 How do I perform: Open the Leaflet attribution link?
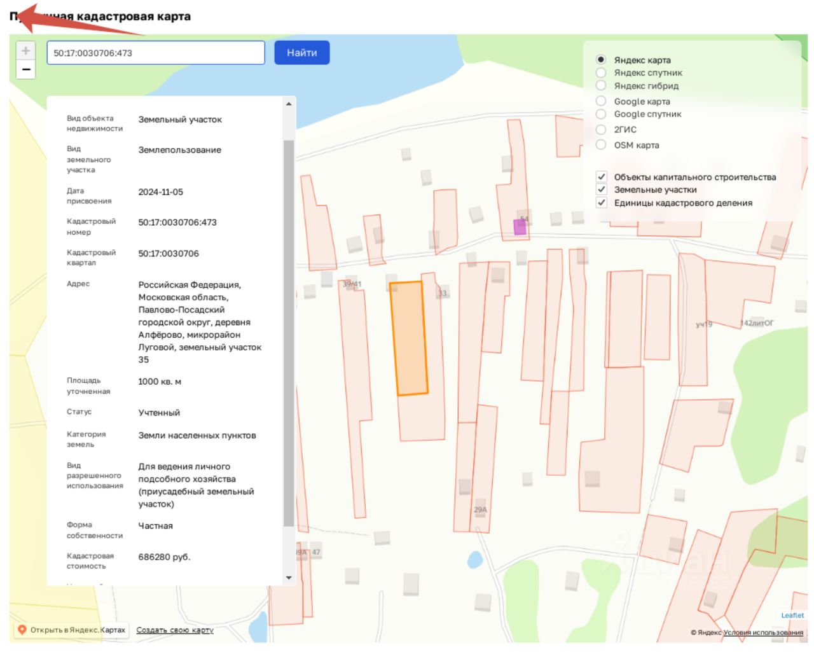792,615
